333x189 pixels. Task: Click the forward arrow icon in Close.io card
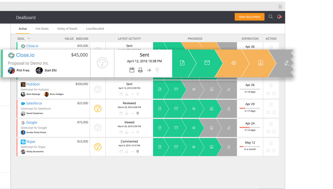coord(149,70)
